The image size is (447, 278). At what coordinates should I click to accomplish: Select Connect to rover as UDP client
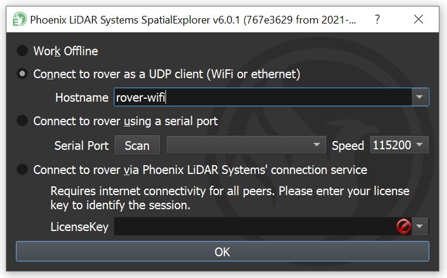pyautogui.click(x=22, y=74)
